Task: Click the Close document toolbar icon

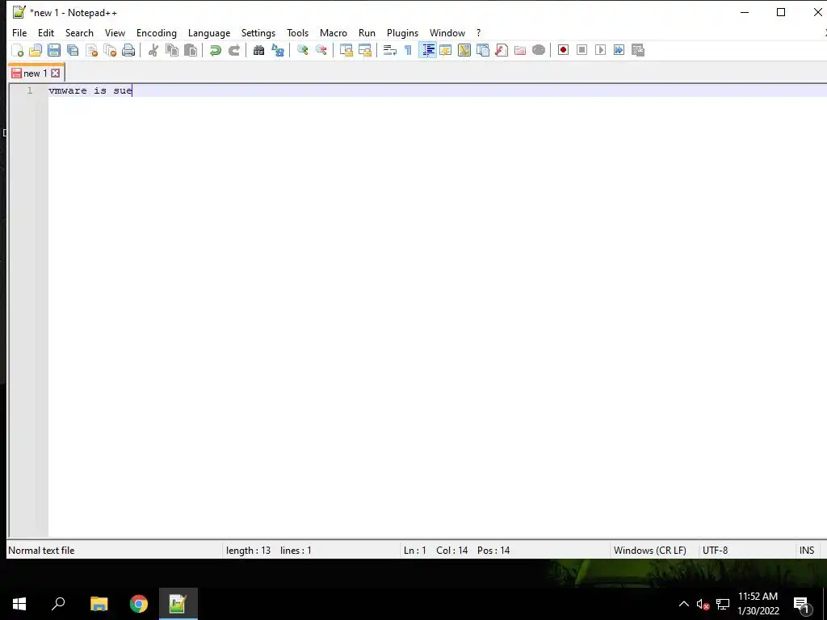Action: point(91,50)
